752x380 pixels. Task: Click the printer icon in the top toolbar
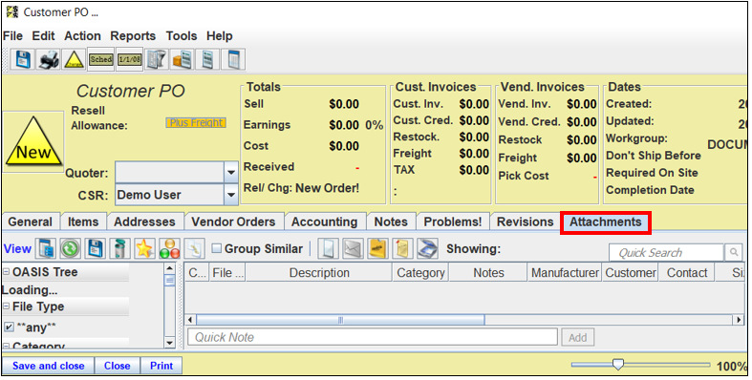49,60
